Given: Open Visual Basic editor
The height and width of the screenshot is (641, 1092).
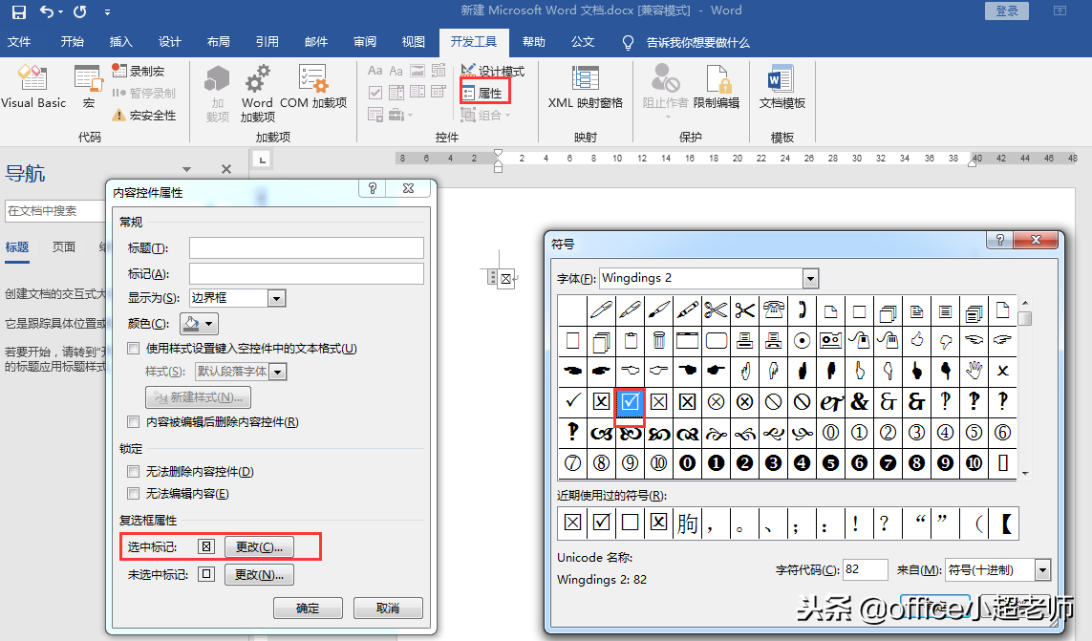Looking at the screenshot, I should pos(33,86).
